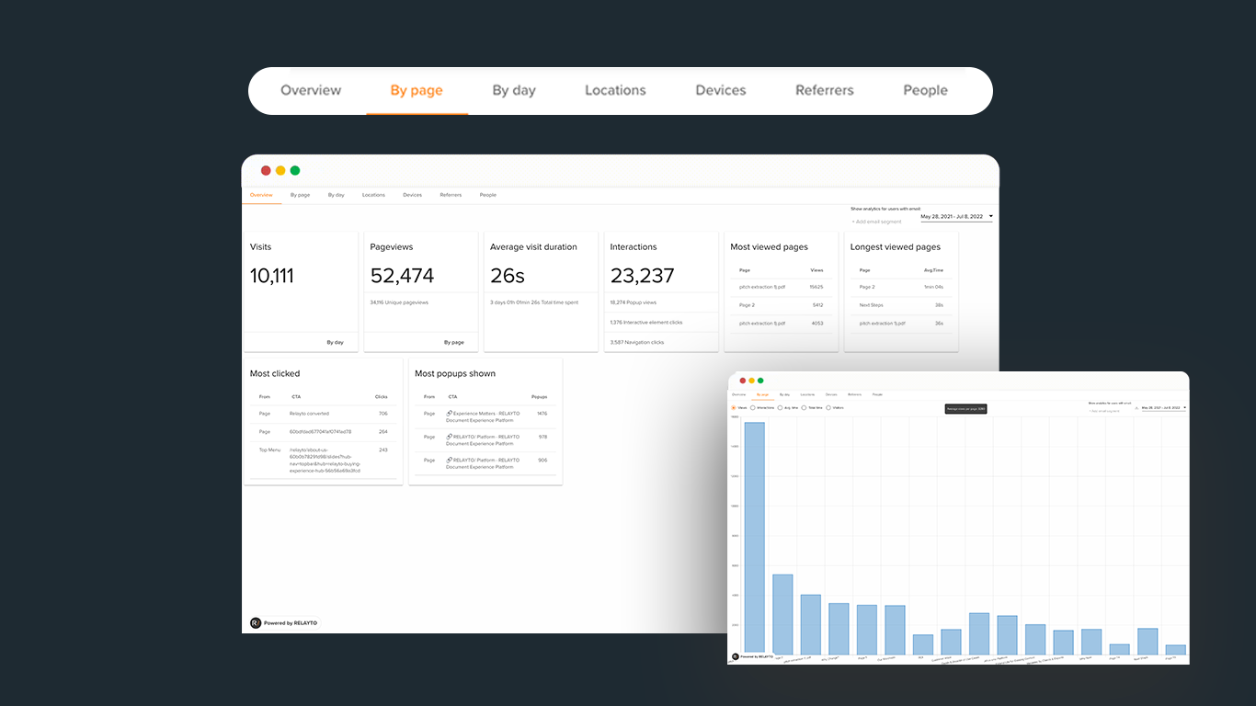
Task: Switch to By day in the large top tab bar
Action: click(x=514, y=90)
